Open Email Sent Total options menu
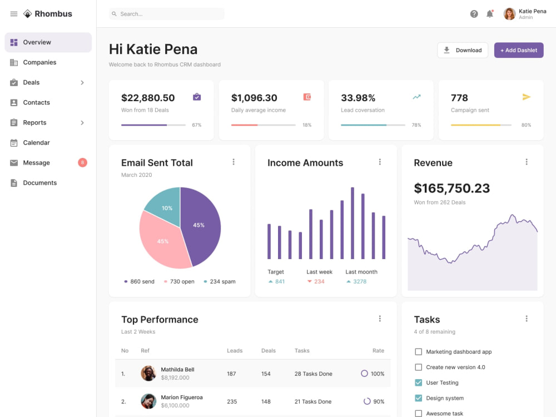This screenshot has width=556, height=417. pos(234,162)
